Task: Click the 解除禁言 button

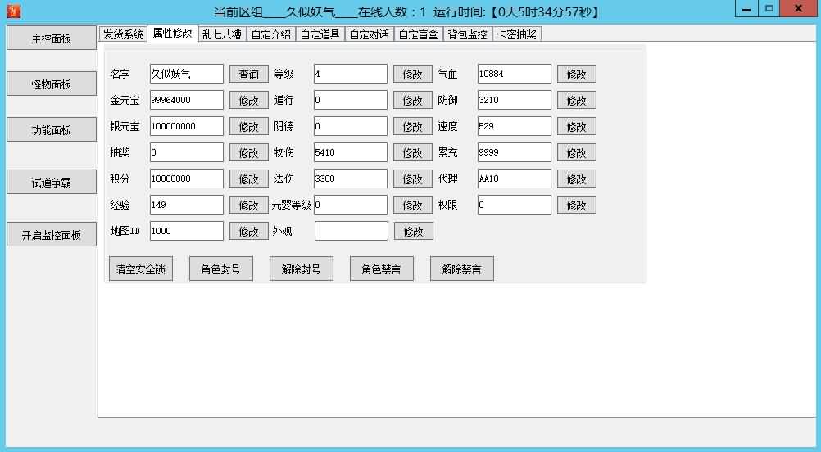Action: coord(462,269)
